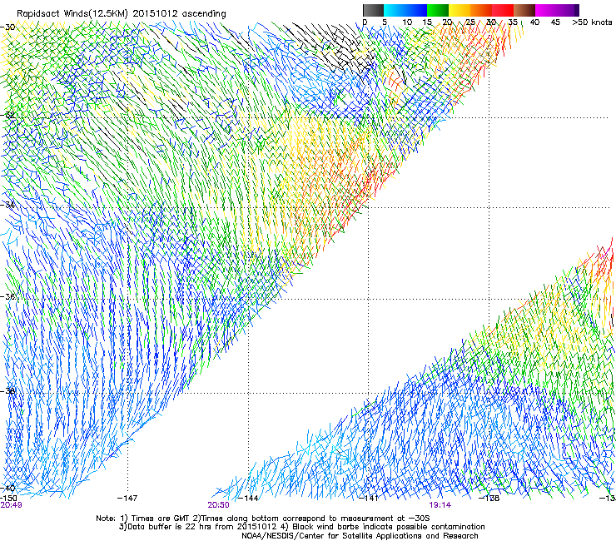The image size is (616, 541).
Task: Click the '45' knots legend label
Action: [555, 22]
